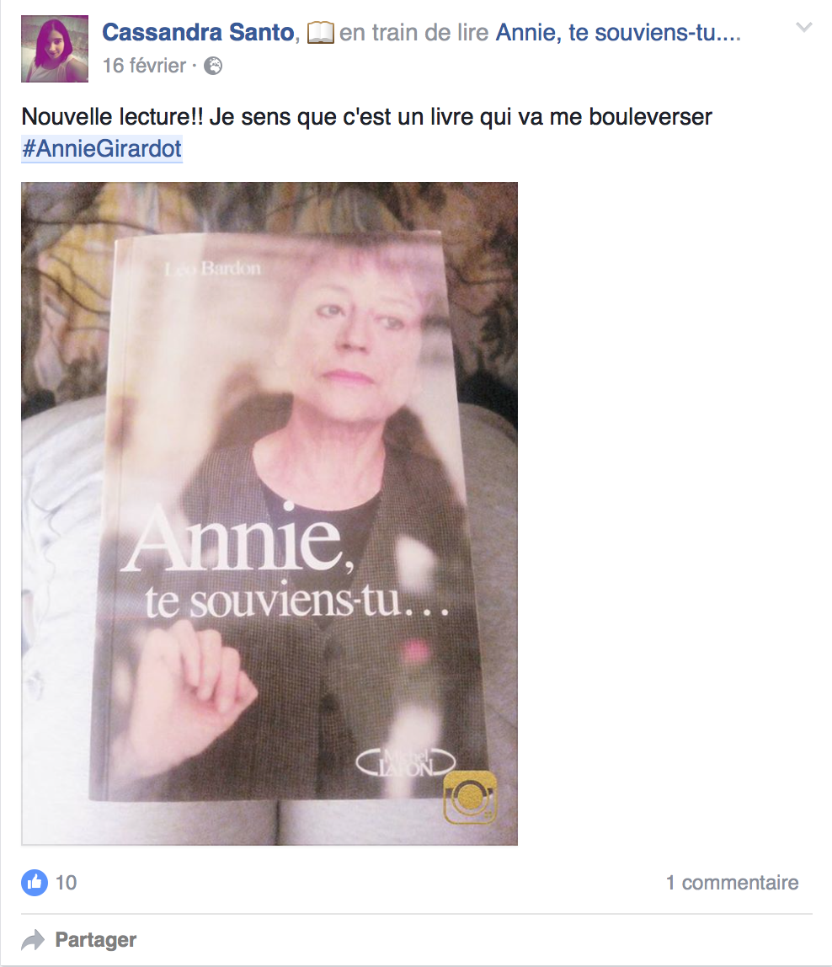View the 10 people who liked

[66, 883]
